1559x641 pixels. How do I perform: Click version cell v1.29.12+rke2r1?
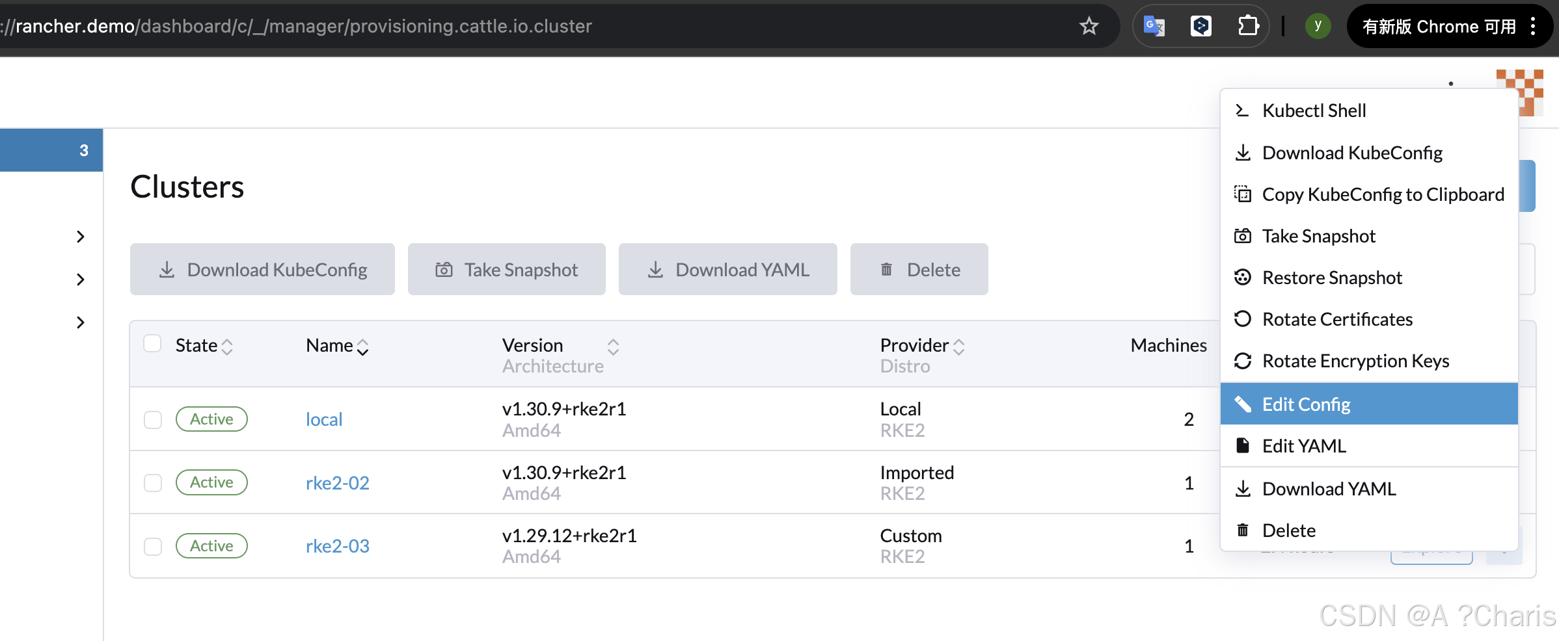click(569, 536)
